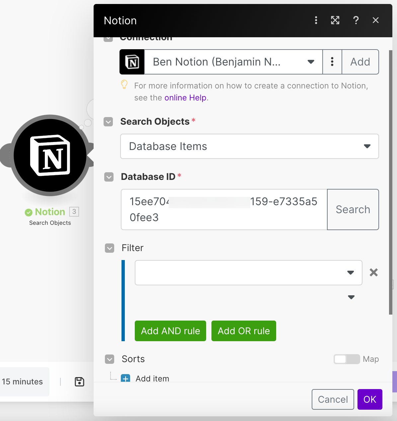The height and width of the screenshot is (421, 397).
Task: Select the Notion module node on canvas
Action: pyautogui.click(x=50, y=155)
